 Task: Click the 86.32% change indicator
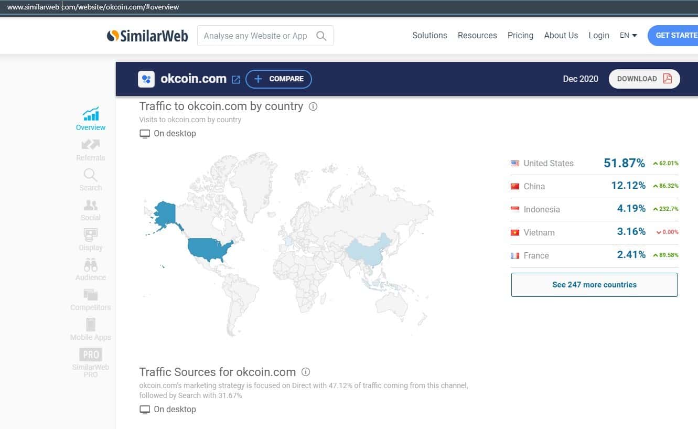[x=665, y=186]
